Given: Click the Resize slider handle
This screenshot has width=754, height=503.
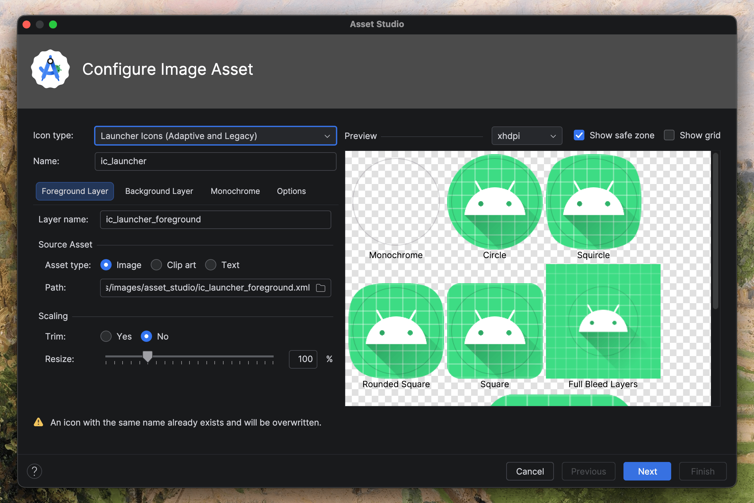Looking at the screenshot, I should (x=147, y=357).
